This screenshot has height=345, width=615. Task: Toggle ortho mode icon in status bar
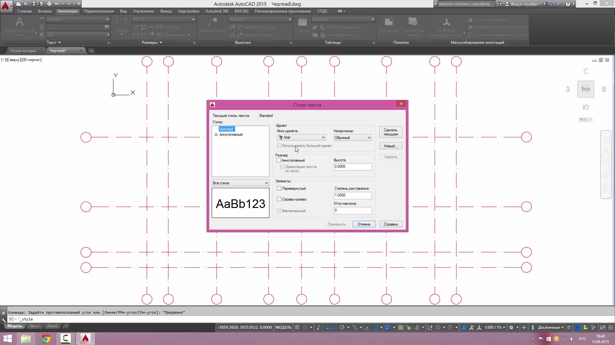[x=334, y=327]
